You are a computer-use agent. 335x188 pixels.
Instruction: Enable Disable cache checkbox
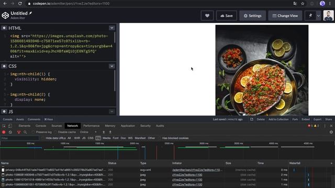(x=55, y=132)
